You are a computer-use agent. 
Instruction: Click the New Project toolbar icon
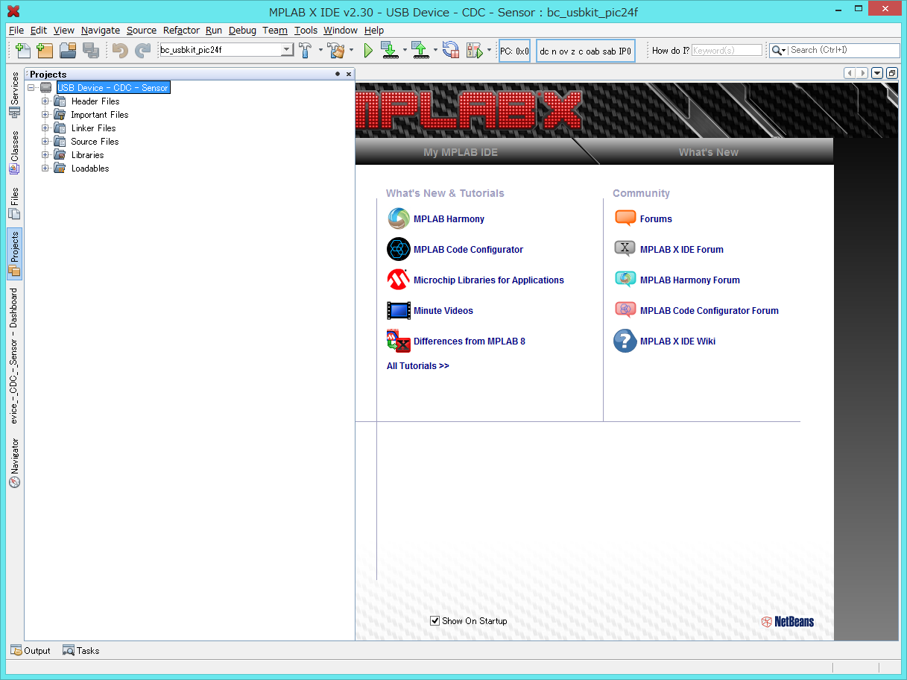pos(45,51)
